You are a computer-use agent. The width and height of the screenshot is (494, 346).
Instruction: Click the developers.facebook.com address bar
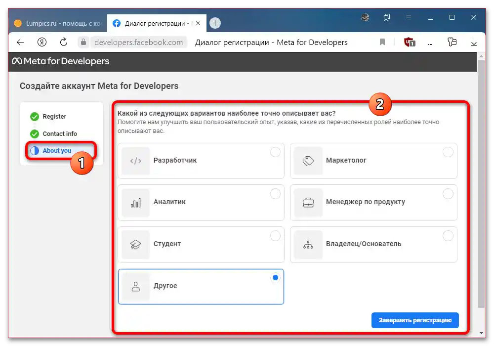coord(140,42)
